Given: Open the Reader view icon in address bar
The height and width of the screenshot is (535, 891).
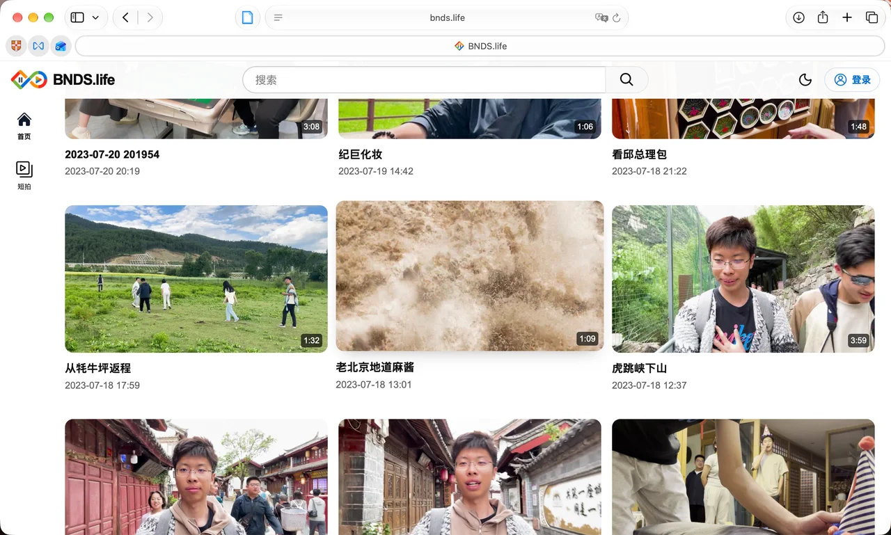Looking at the screenshot, I should [278, 17].
